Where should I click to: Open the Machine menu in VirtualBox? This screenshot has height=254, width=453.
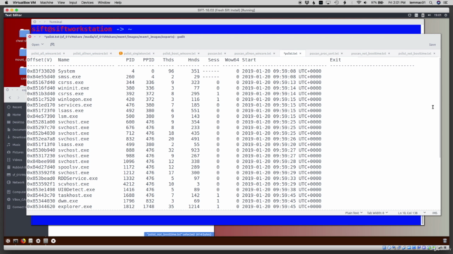pos(47,3)
